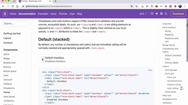Open Buttons in sidebar
The height and width of the screenshot is (105, 188).
pos(7,67)
